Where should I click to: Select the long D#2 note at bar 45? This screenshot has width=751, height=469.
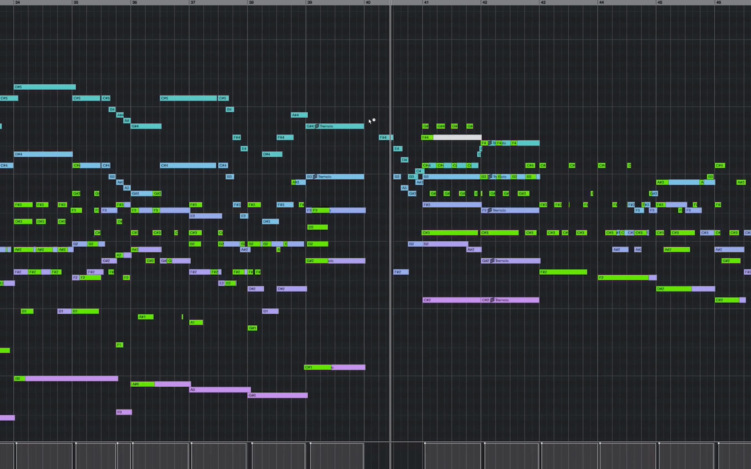point(686,289)
